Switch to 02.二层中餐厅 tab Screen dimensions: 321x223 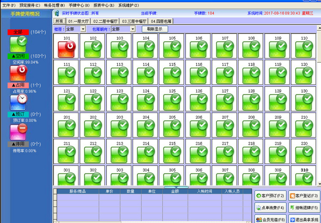click(105, 21)
